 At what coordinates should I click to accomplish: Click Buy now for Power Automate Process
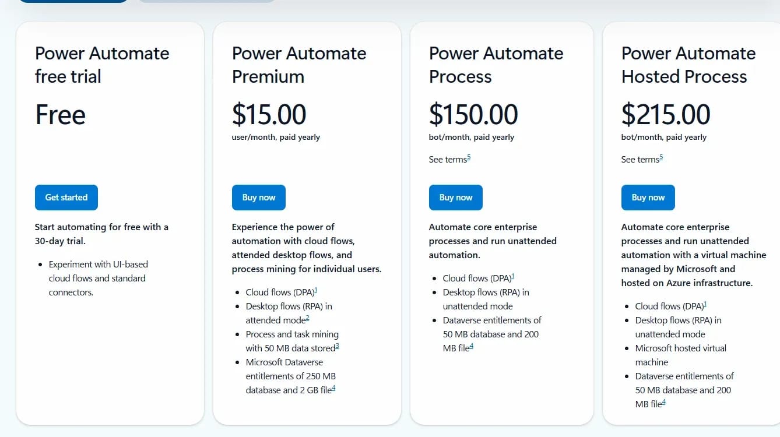pyautogui.click(x=456, y=198)
